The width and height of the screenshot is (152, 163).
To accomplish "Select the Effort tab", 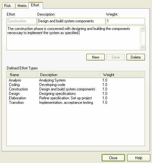I will 36,5.
